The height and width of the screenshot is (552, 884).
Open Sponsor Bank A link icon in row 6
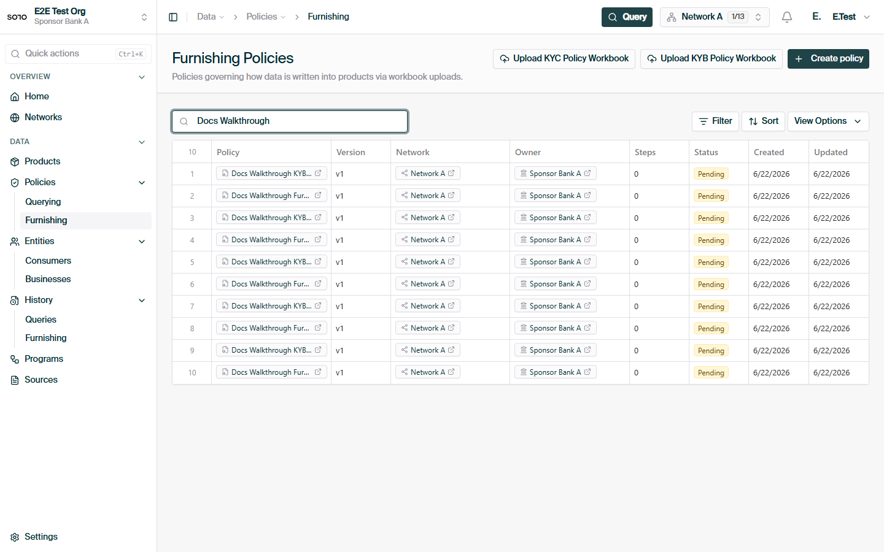click(587, 284)
